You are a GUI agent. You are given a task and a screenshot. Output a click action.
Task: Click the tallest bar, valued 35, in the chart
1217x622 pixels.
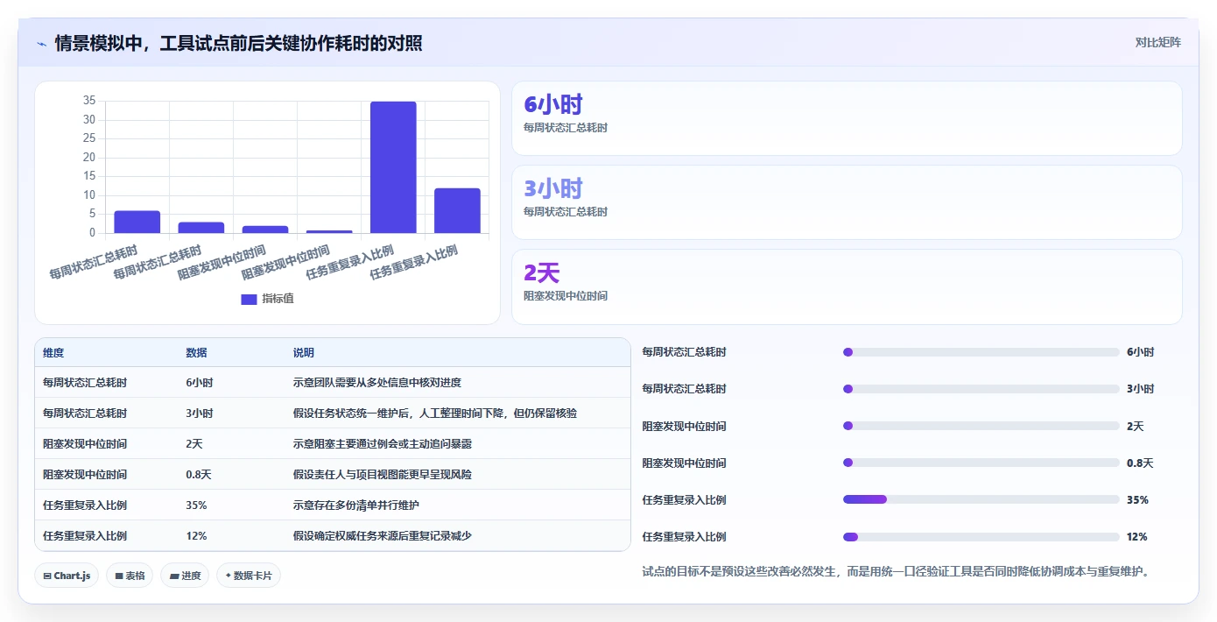393,167
